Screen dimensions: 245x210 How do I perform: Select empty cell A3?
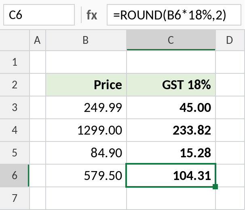pyautogui.click(x=38, y=107)
